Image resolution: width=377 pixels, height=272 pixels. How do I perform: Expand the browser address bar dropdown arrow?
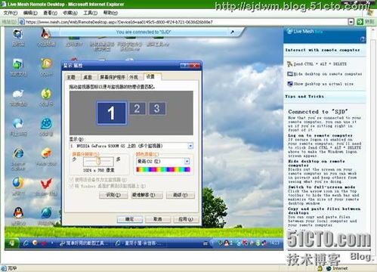351,22
